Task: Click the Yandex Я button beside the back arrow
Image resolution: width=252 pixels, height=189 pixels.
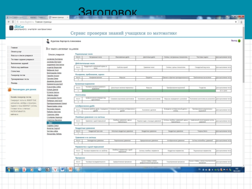Action: tap(13, 22)
